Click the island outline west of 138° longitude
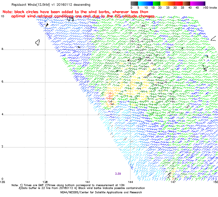The height and width of the screenshot is (197, 218). [38, 42]
